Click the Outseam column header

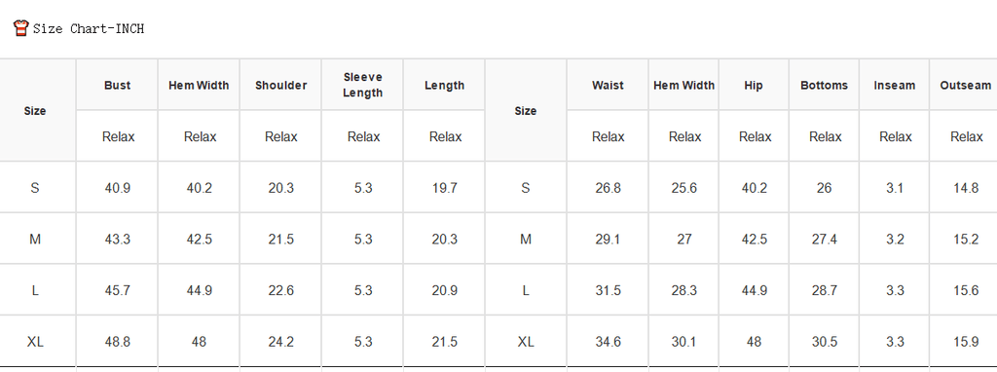pyautogui.click(x=965, y=86)
